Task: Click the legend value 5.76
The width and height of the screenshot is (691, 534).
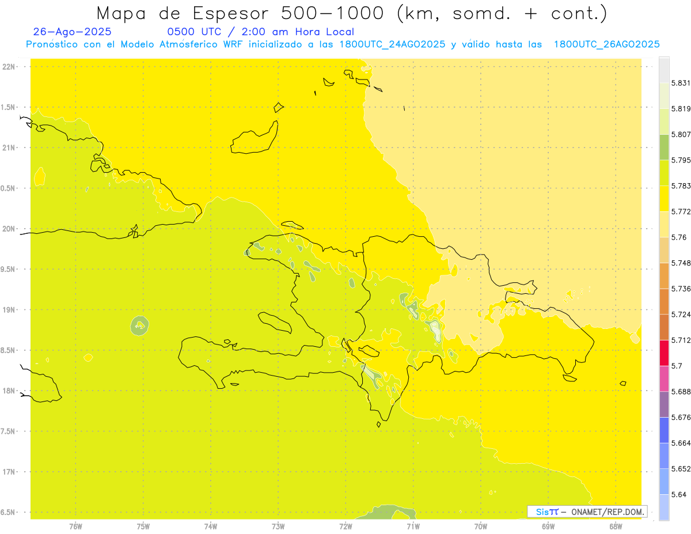Action: (678, 237)
